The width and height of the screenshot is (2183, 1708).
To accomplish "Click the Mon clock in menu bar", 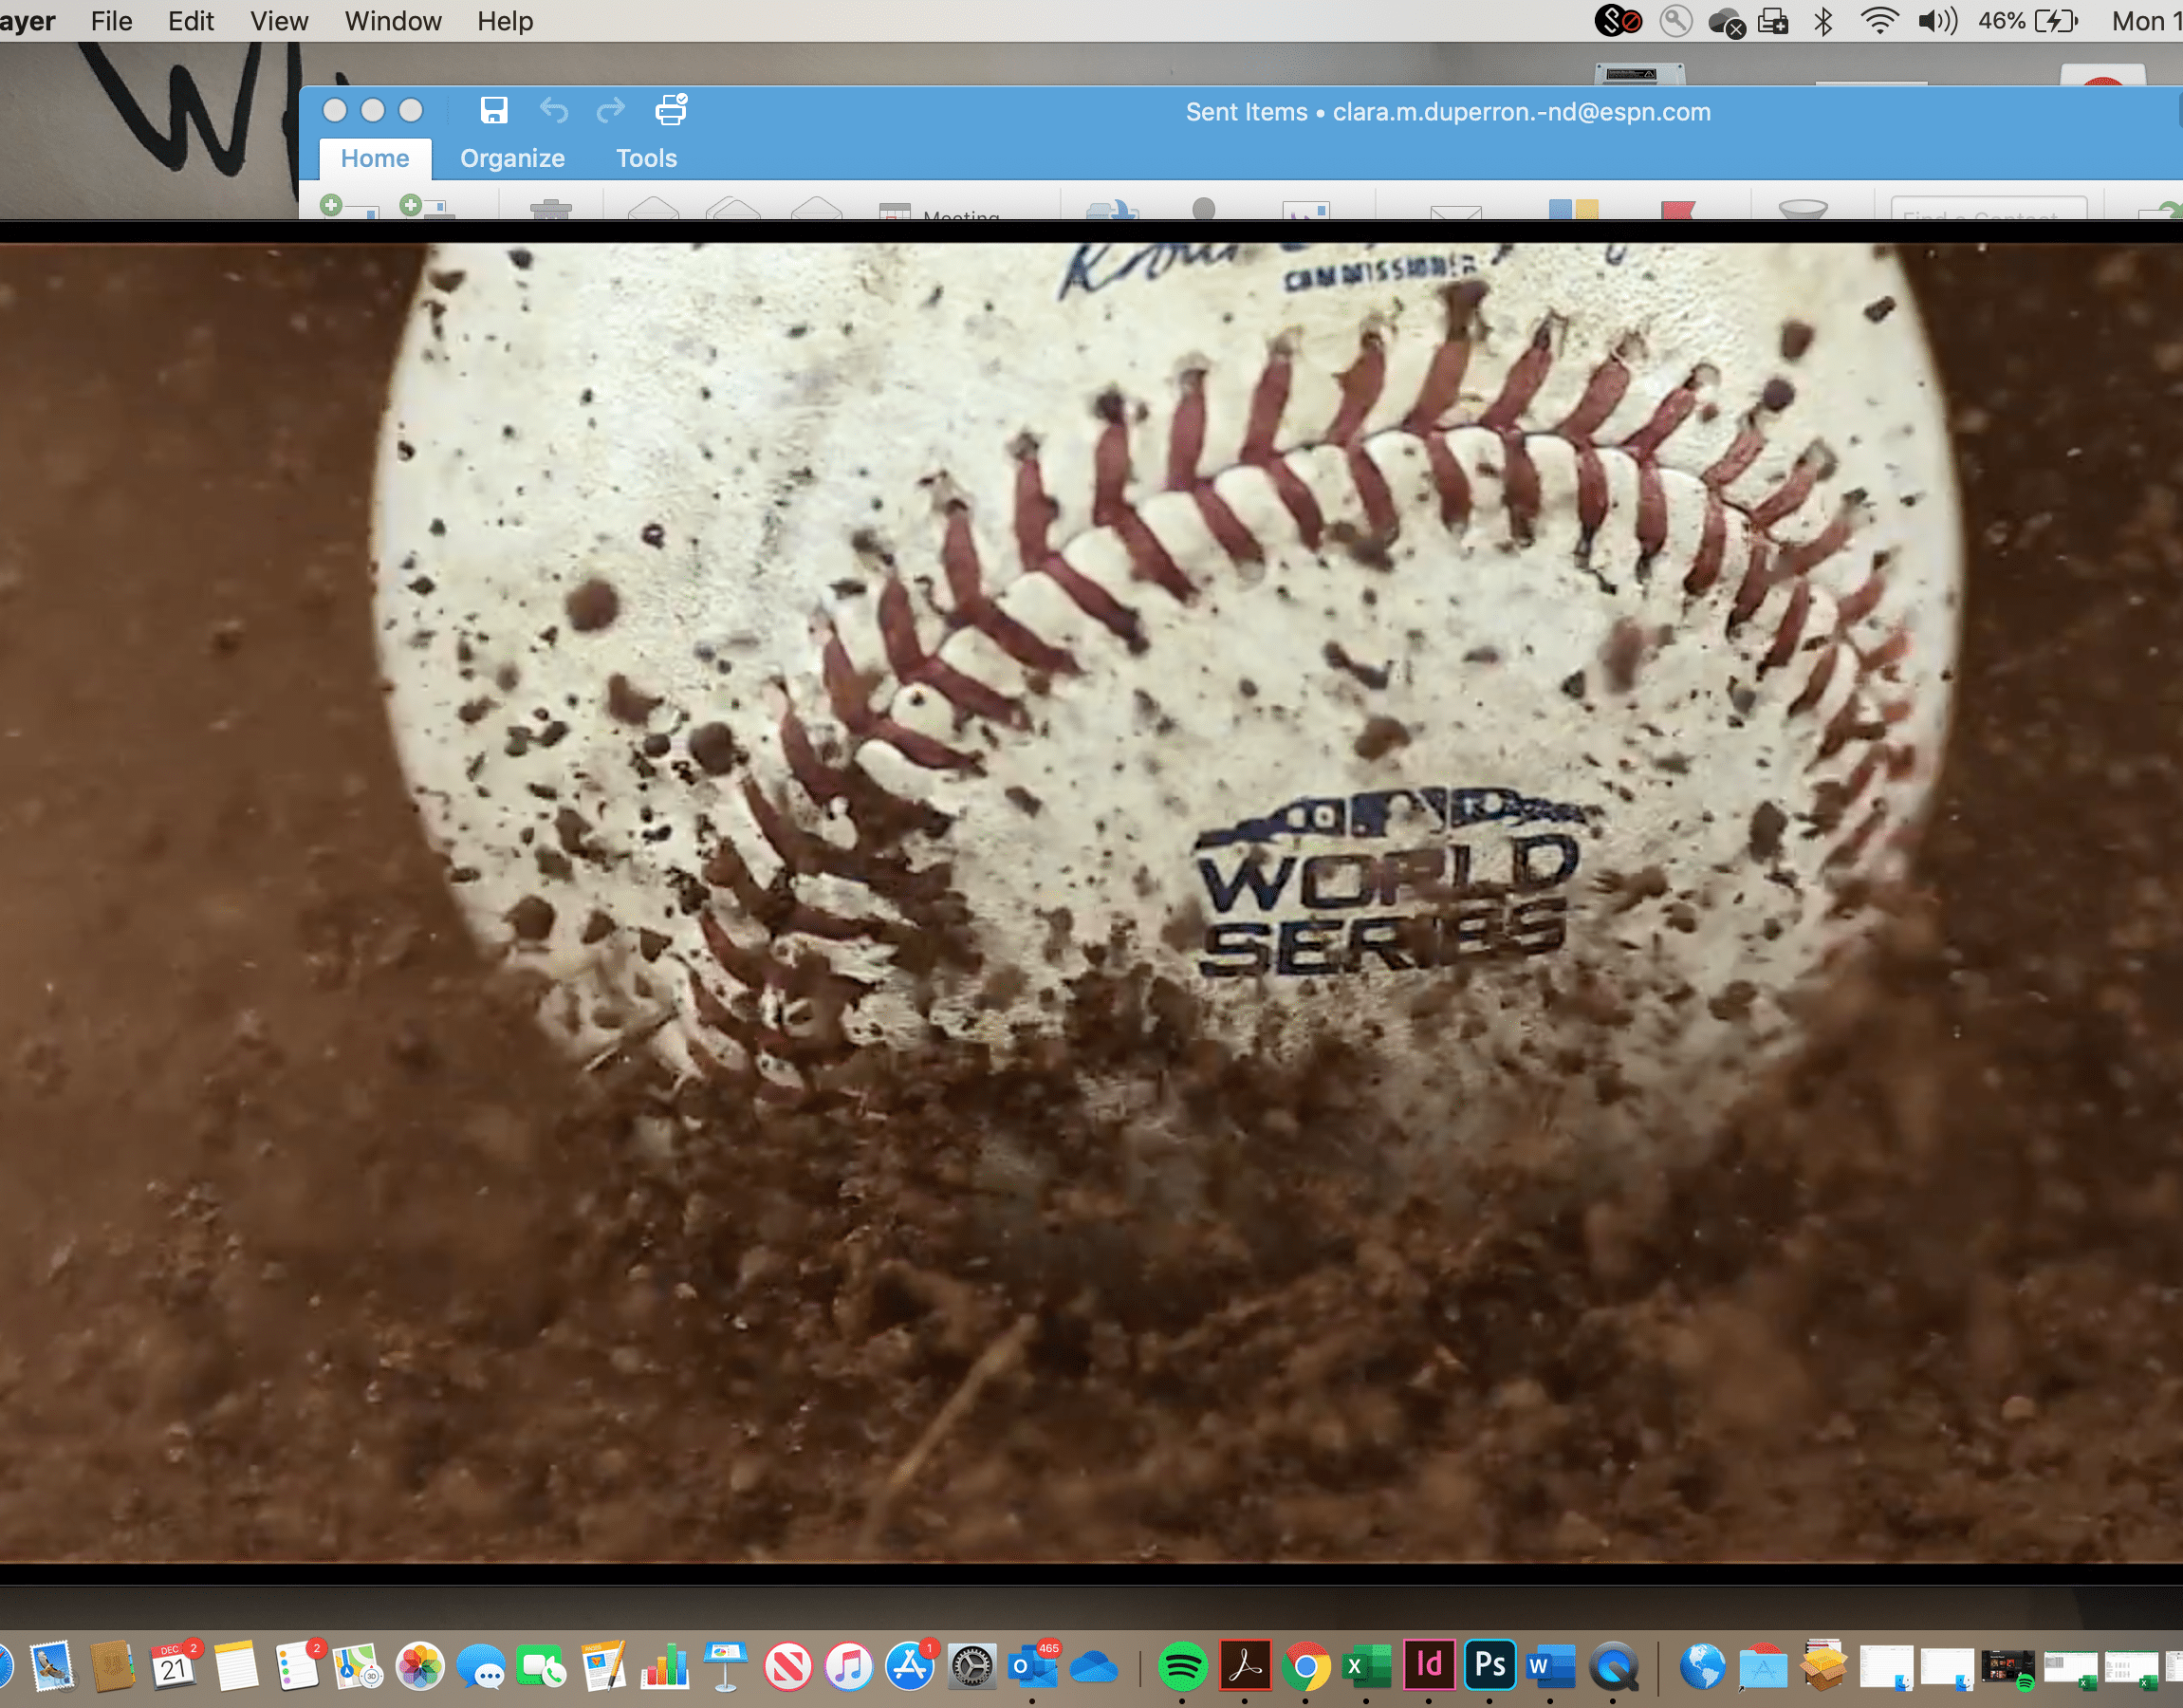I will (2146, 21).
